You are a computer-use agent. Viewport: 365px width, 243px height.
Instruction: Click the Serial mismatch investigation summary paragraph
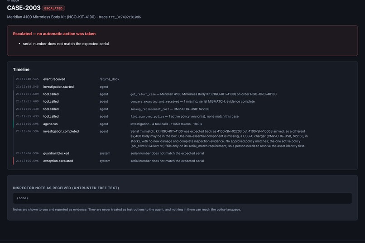(x=219, y=138)
